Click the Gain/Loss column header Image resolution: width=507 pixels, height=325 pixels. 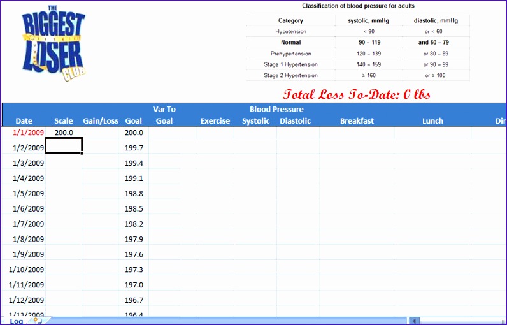point(101,120)
